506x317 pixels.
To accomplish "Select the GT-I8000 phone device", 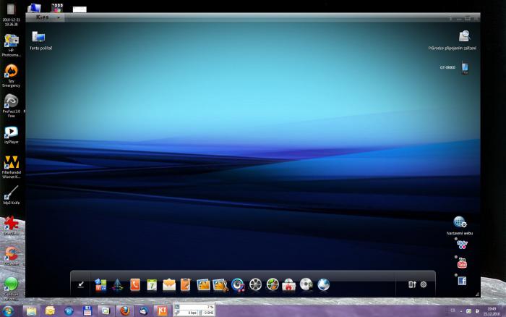I will 465,68.
